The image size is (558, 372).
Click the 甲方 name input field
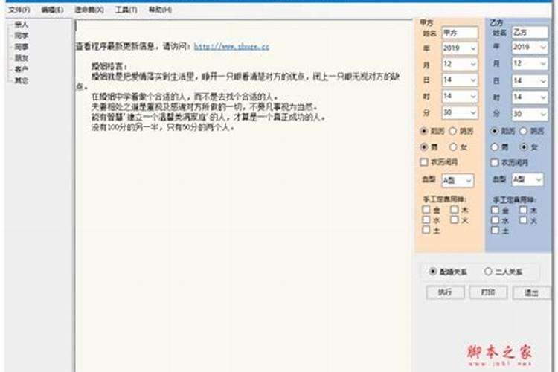(460, 33)
